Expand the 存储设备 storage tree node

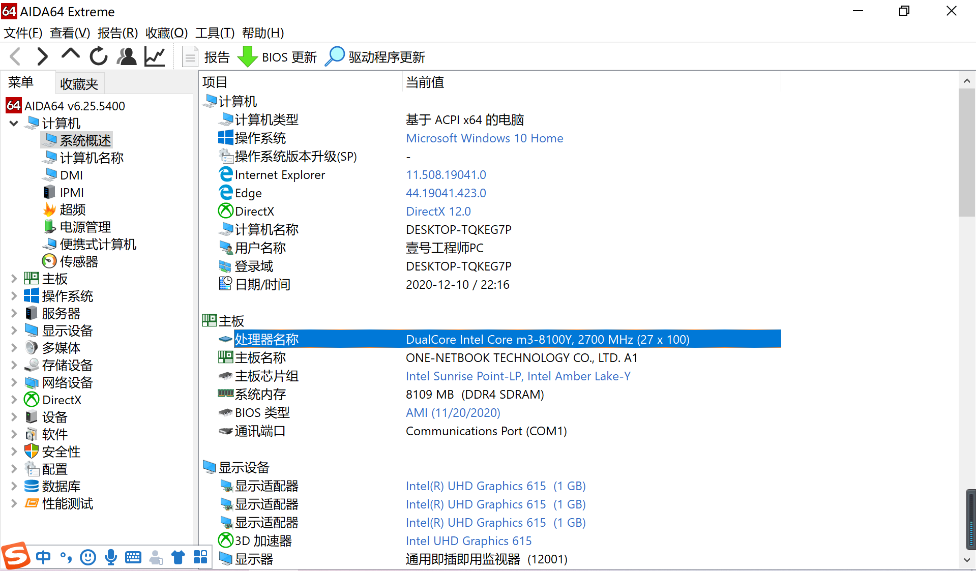14,365
